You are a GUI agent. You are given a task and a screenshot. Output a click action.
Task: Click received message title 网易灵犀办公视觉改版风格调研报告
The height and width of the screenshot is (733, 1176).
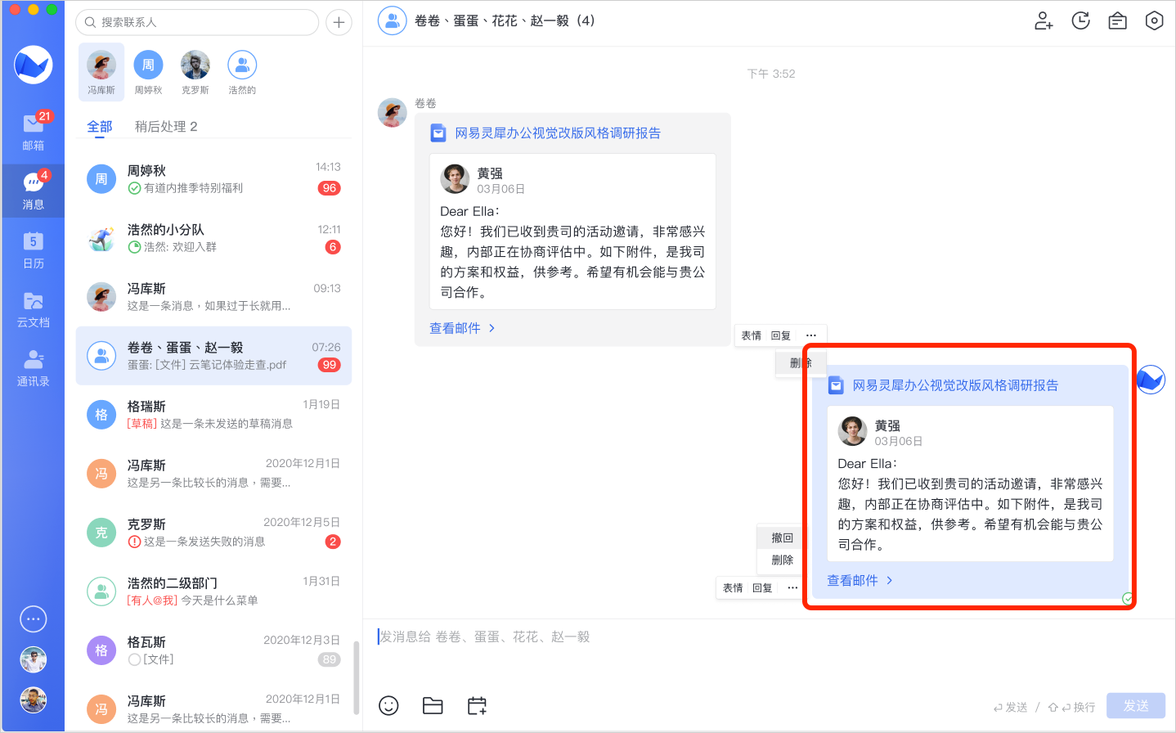(558, 133)
